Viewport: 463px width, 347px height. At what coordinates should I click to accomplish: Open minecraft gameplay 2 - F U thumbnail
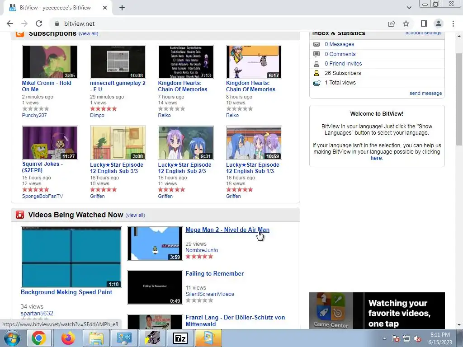(118, 61)
